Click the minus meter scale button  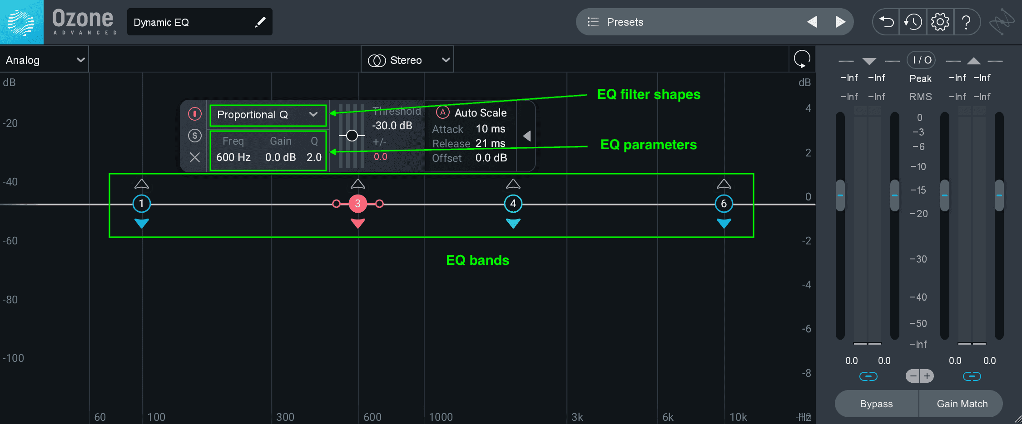(913, 376)
